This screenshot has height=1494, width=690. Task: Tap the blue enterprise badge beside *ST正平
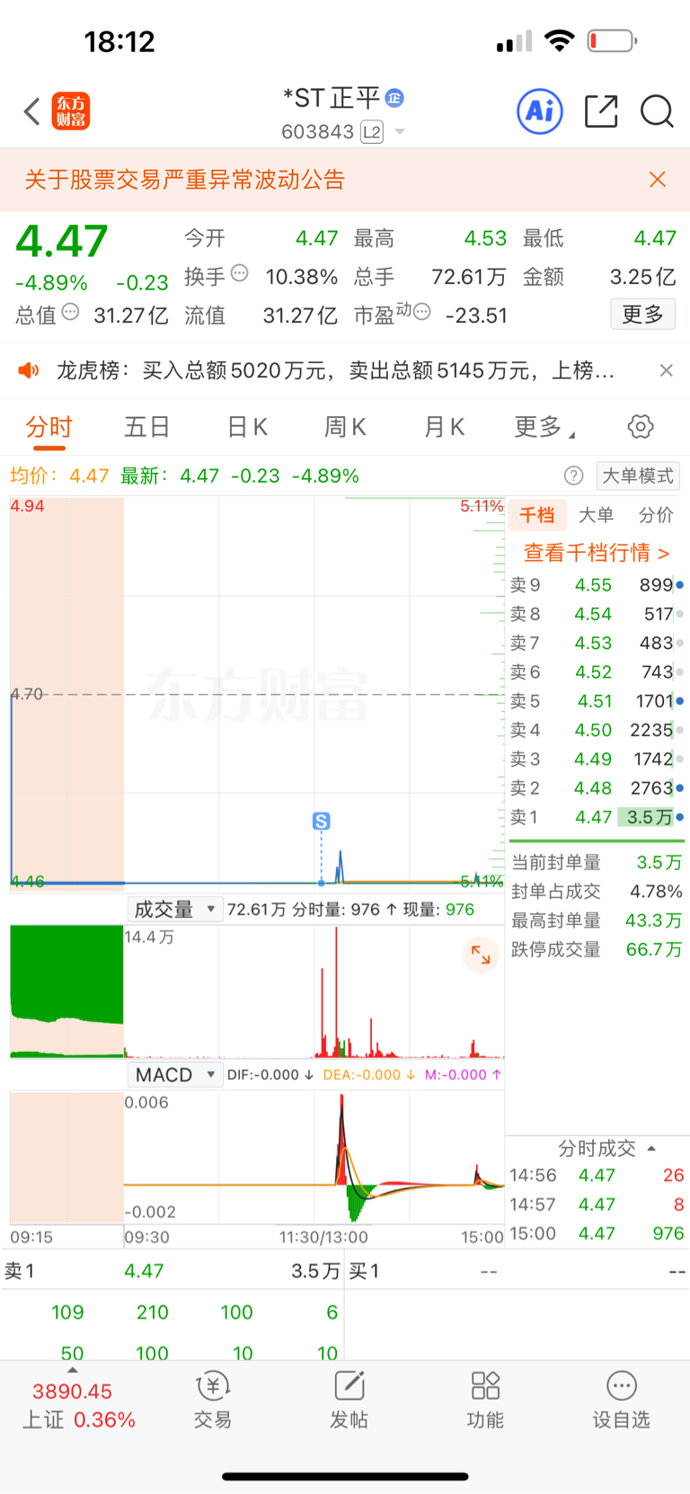394,98
